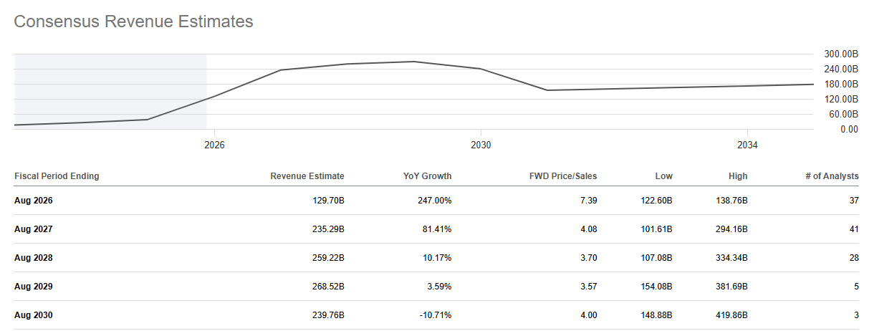This screenshot has height=331, width=869.
Task: Click the # of Analysts column header
Action: click(830, 176)
